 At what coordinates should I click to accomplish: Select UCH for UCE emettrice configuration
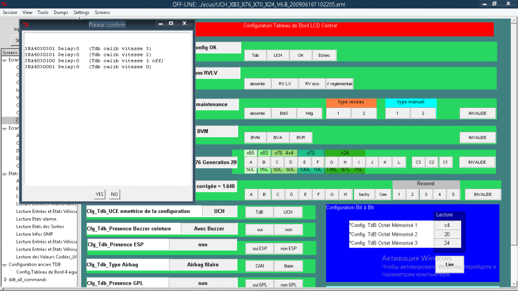287,212
